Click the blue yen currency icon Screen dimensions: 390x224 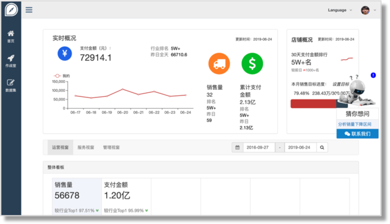point(64,53)
